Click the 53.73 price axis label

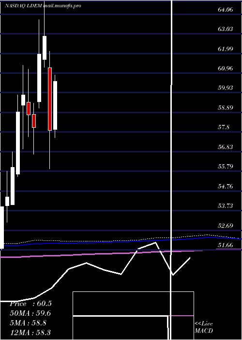pos(226,205)
